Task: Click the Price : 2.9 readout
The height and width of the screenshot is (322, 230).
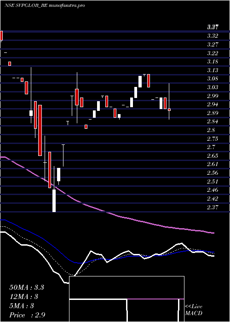Action: click(27, 315)
